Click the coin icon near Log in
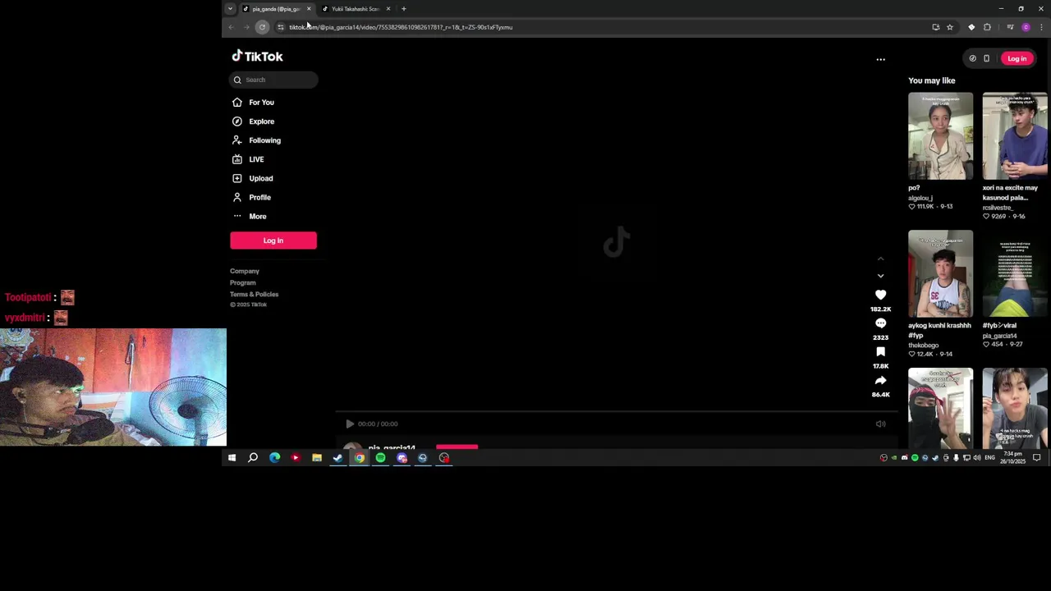Image resolution: width=1051 pixels, height=591 pixels. point(972,58)
